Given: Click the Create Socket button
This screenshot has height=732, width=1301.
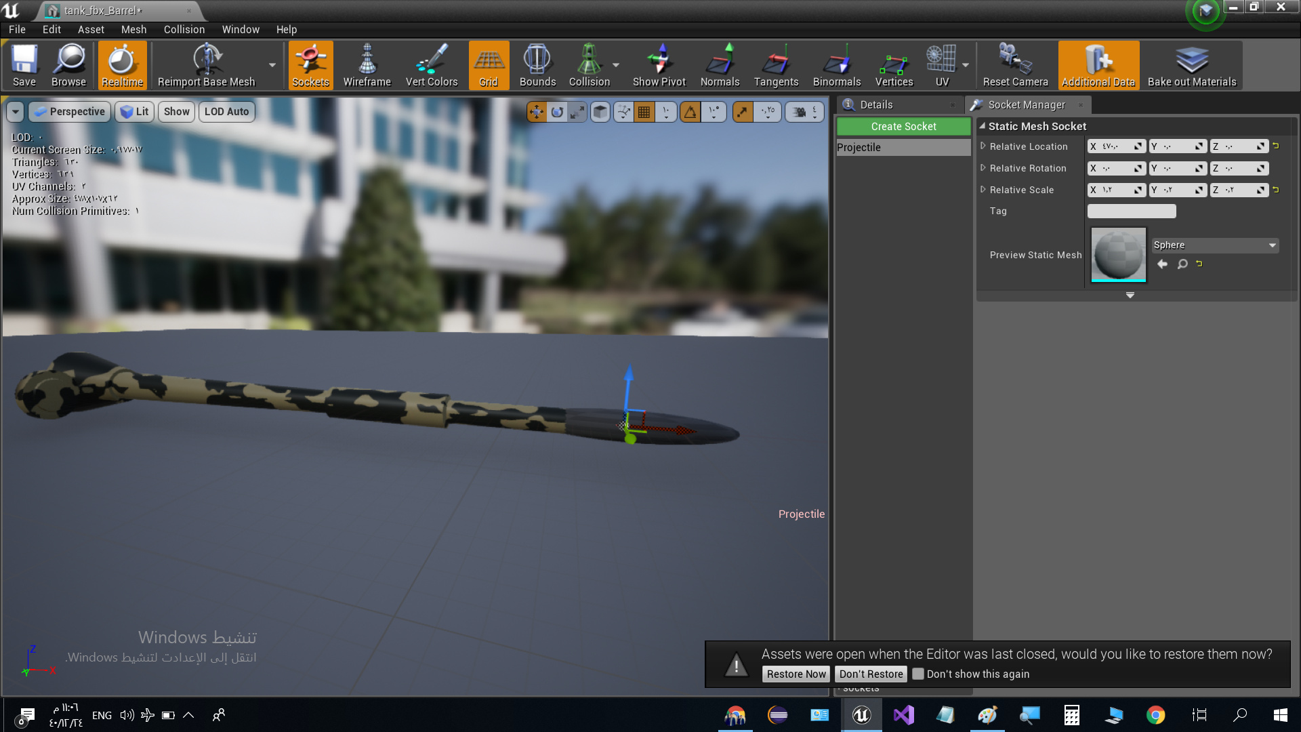Looking at the screenshot, I should (903, 127).
